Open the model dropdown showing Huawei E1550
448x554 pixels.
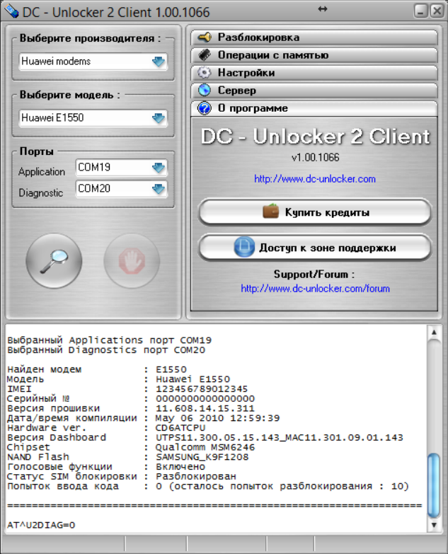(93, 118)
